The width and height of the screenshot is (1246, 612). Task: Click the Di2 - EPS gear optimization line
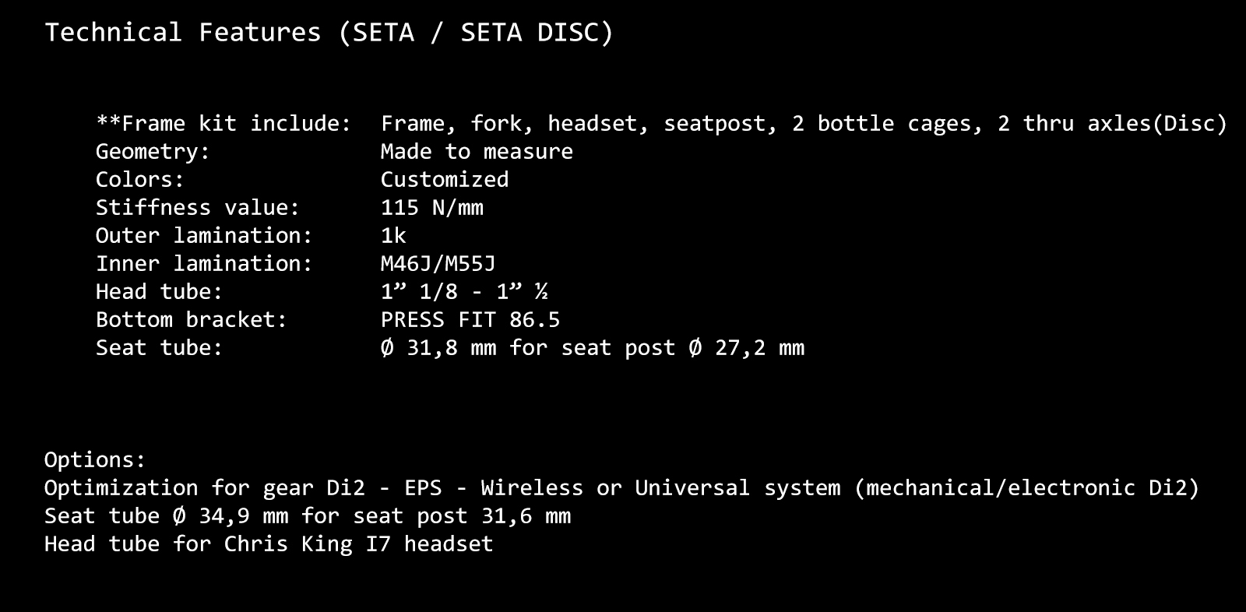point(621,488)
